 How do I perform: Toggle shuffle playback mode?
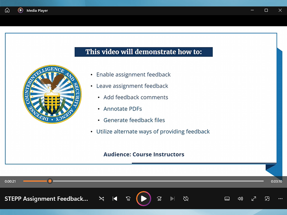[x=101, y=199]
